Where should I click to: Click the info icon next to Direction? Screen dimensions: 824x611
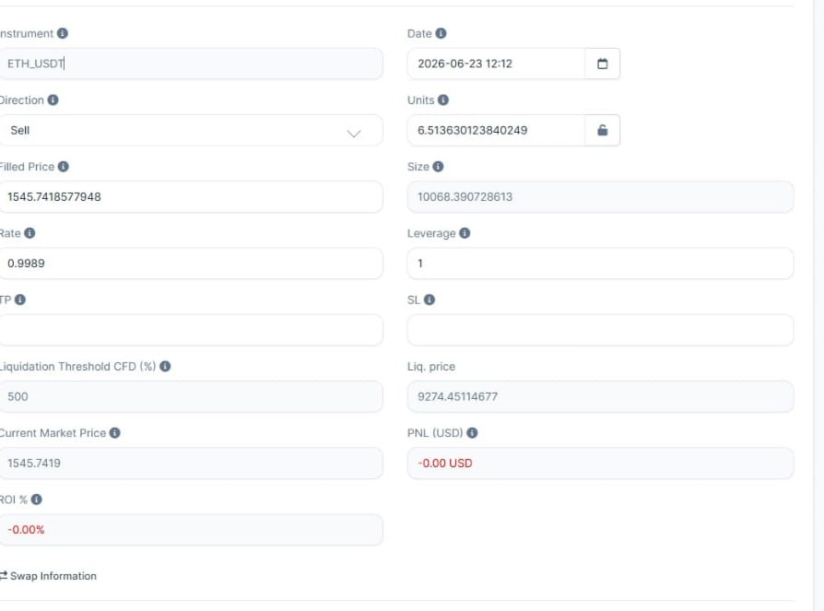click(53, 100)
